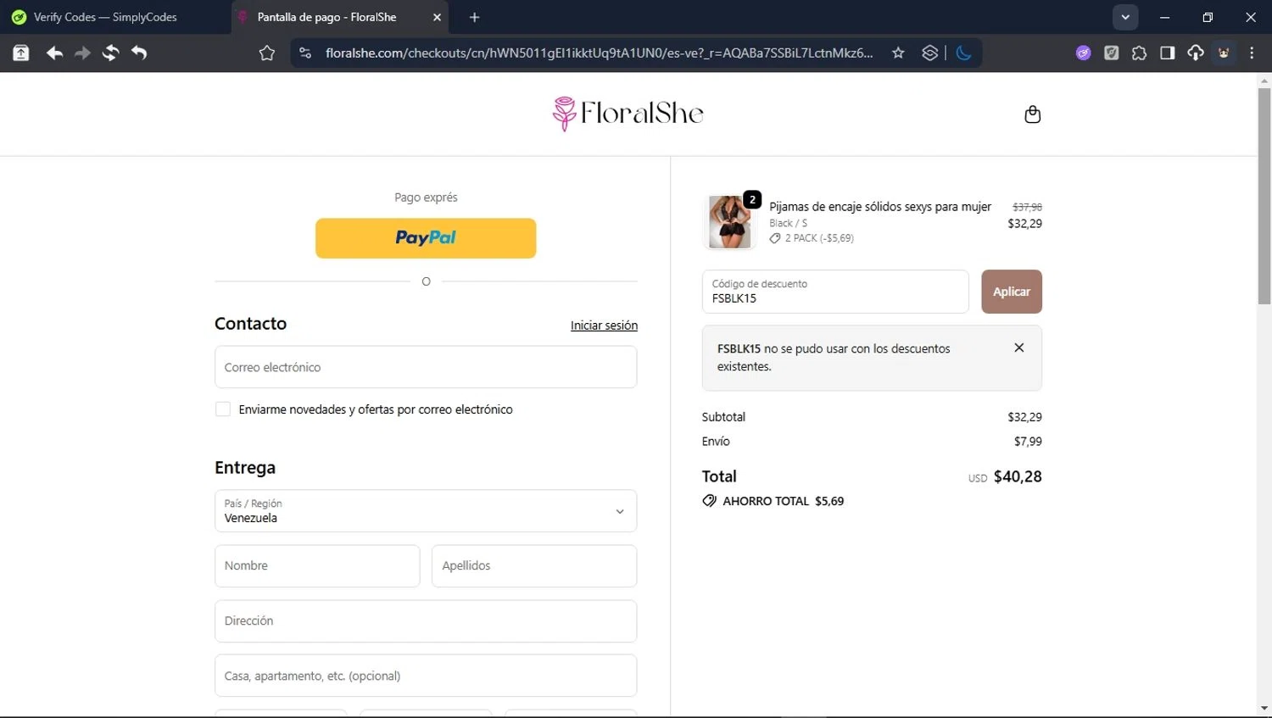Click the FloralShe logo

click(628, 114)
